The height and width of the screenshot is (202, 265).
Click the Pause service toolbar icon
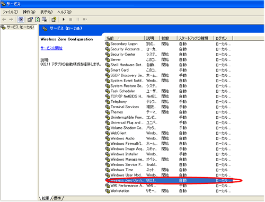(78, 19)
